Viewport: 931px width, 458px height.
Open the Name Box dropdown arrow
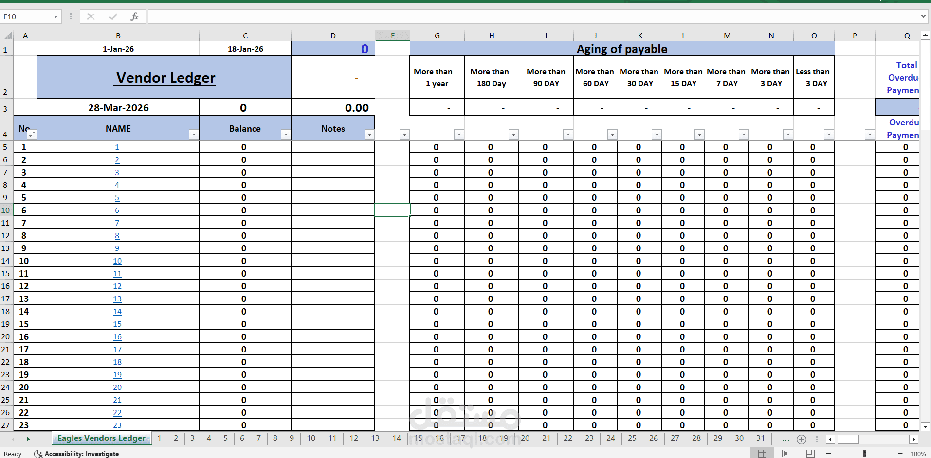(x=55, y=16)
